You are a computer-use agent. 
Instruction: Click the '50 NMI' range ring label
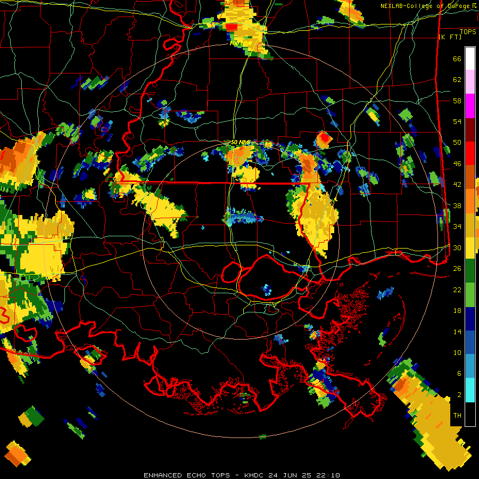click(241, 142)
